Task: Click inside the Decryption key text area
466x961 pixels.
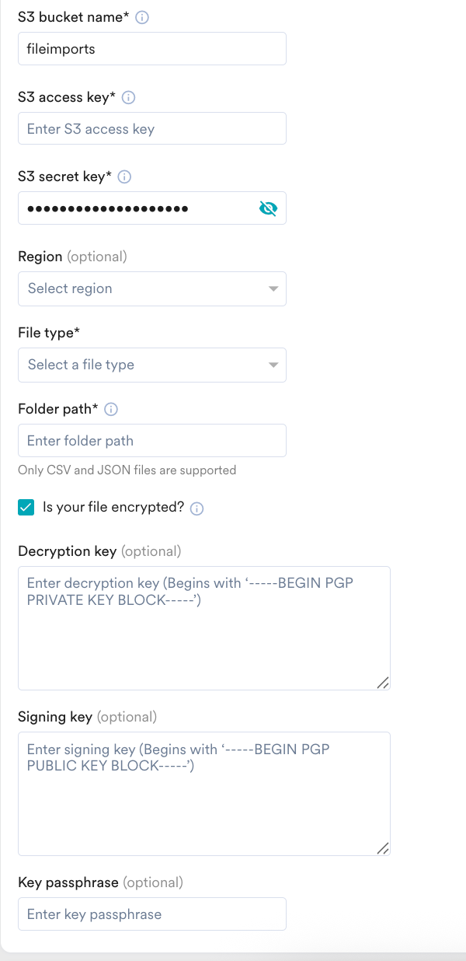Action: click(203, 638)
